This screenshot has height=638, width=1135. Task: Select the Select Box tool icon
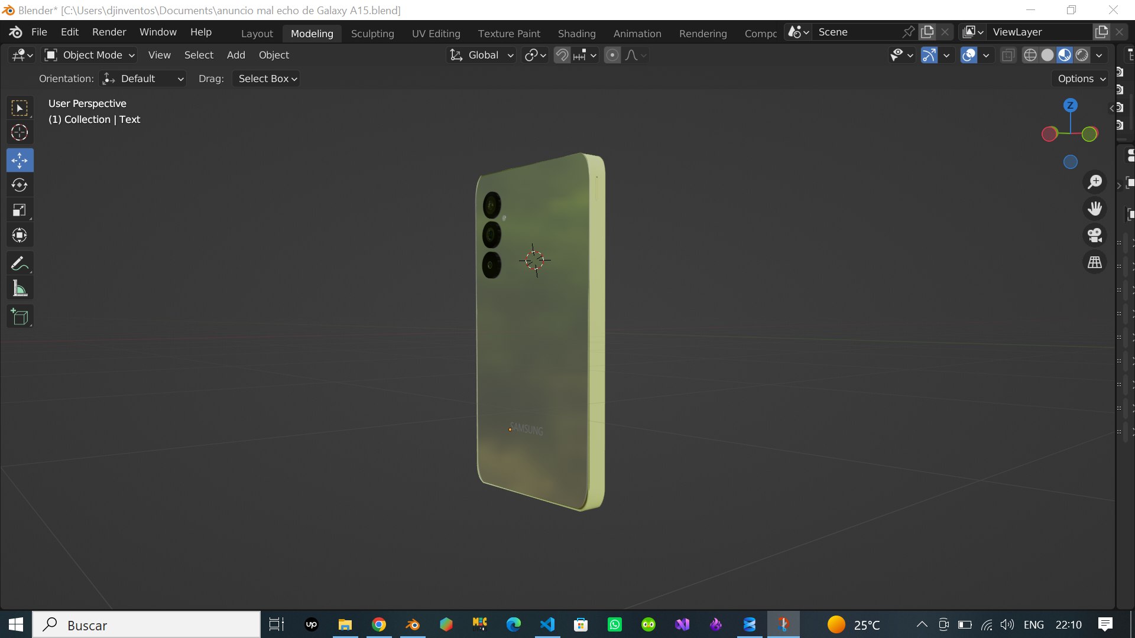(x=20, y=108)
